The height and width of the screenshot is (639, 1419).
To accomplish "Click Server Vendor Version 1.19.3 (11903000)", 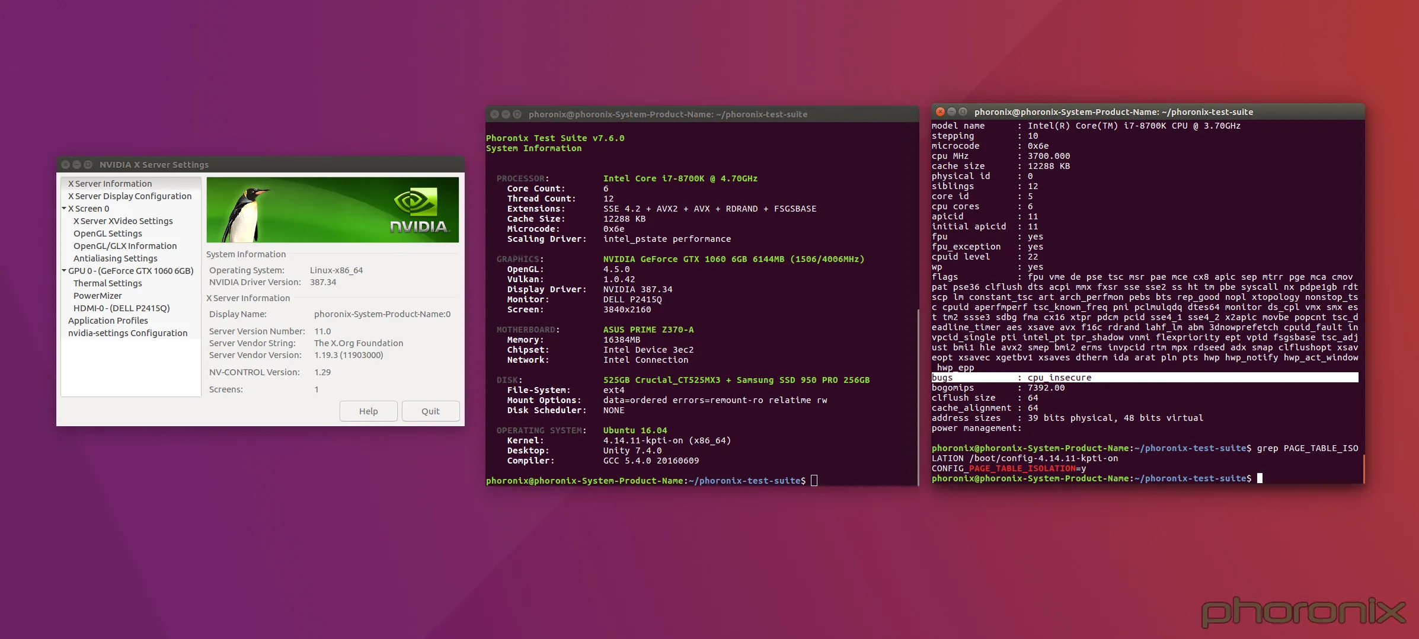I will click(349, 355).
